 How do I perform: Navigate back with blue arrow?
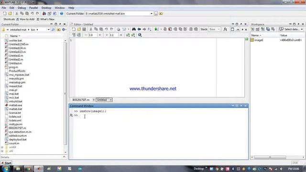[139, 29]
